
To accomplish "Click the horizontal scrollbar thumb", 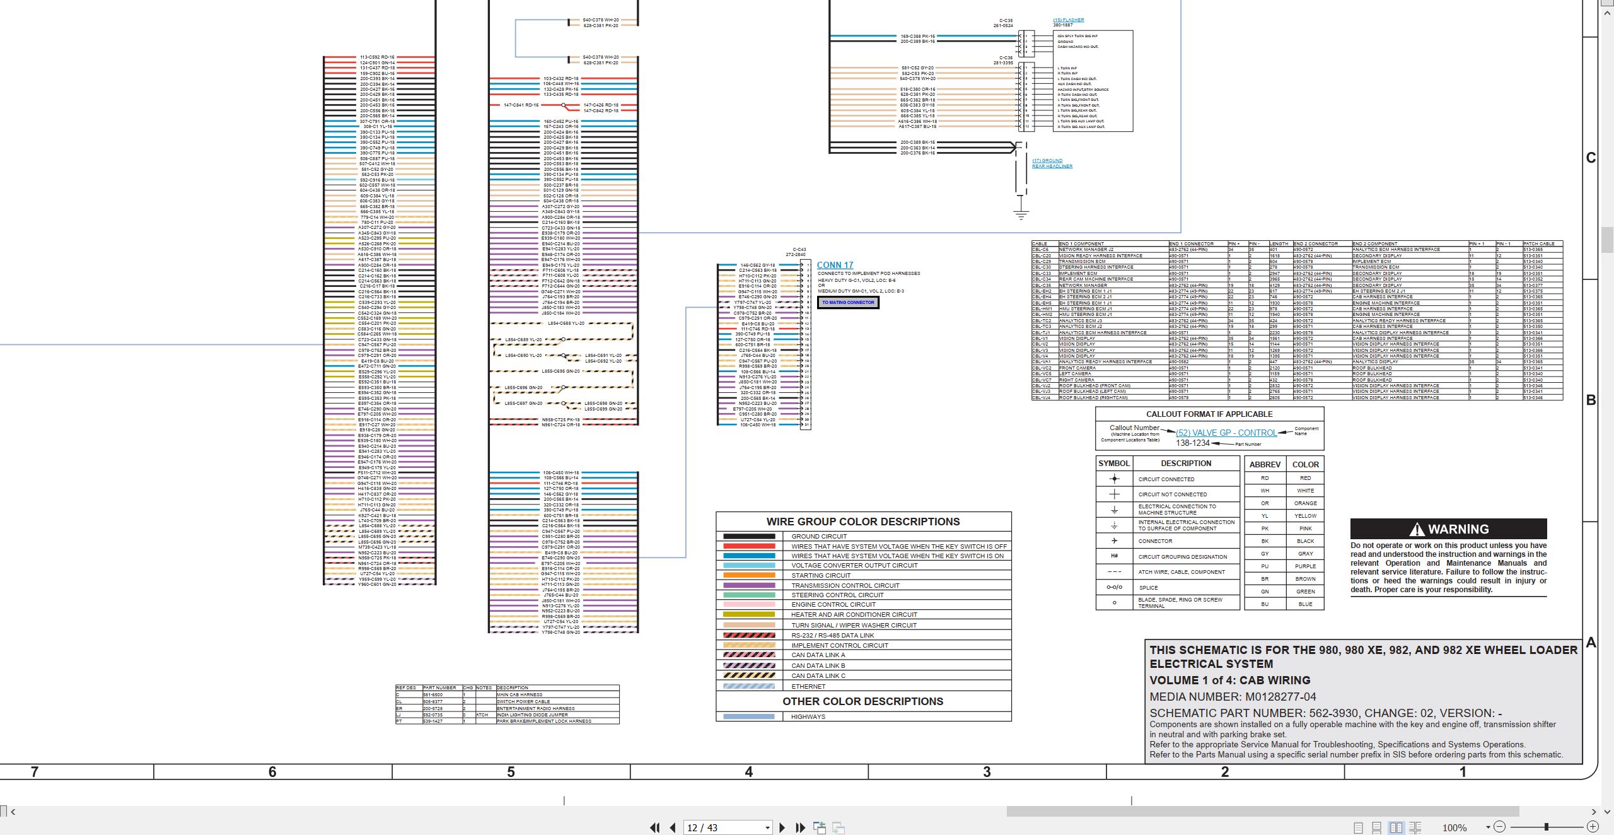I will 1262,812.
